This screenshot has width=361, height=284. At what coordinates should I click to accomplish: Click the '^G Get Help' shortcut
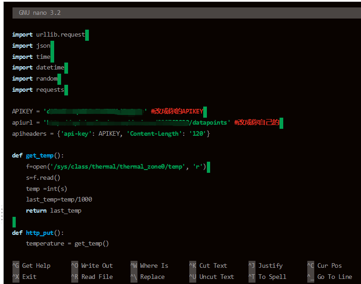[x=31, y=266]
